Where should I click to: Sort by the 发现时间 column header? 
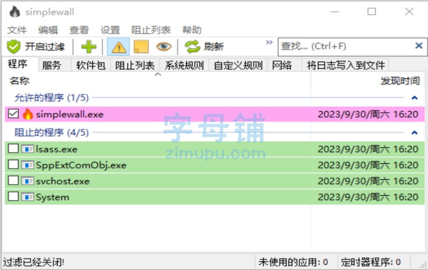[x=368, y=81]
